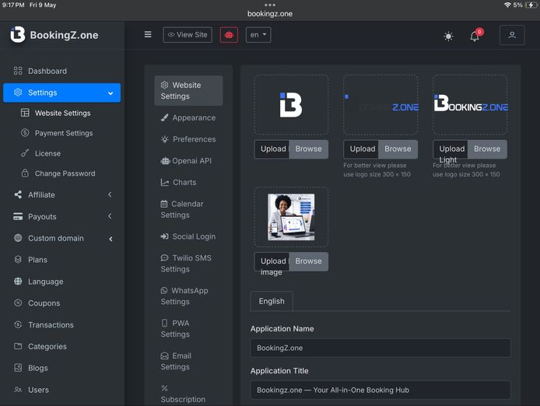Collapse the Settings sidebar section
540x406 pixels.
[62, 93]
